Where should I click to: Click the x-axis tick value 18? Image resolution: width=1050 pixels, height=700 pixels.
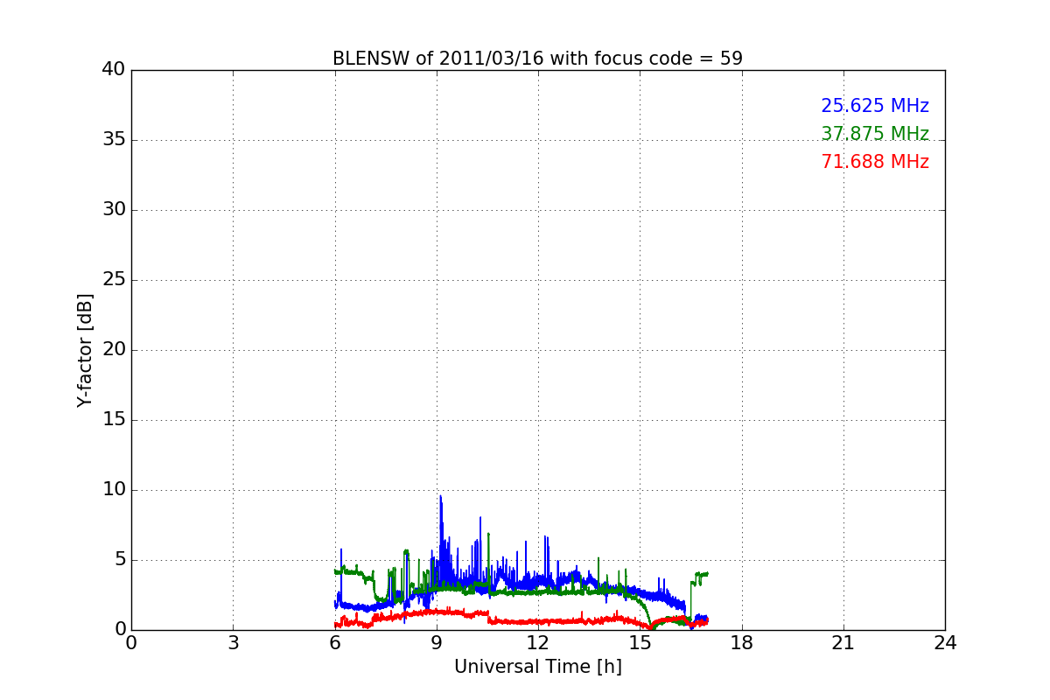coord(742,643)
